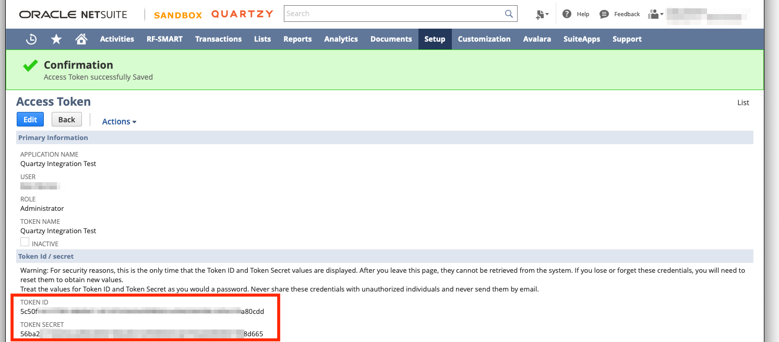Open the Reports menu

click(x=297, y=39)
